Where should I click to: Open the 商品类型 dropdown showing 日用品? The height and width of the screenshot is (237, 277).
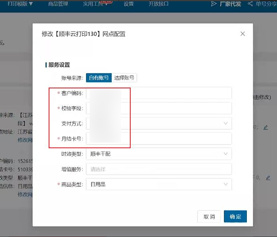click(159, 184)
